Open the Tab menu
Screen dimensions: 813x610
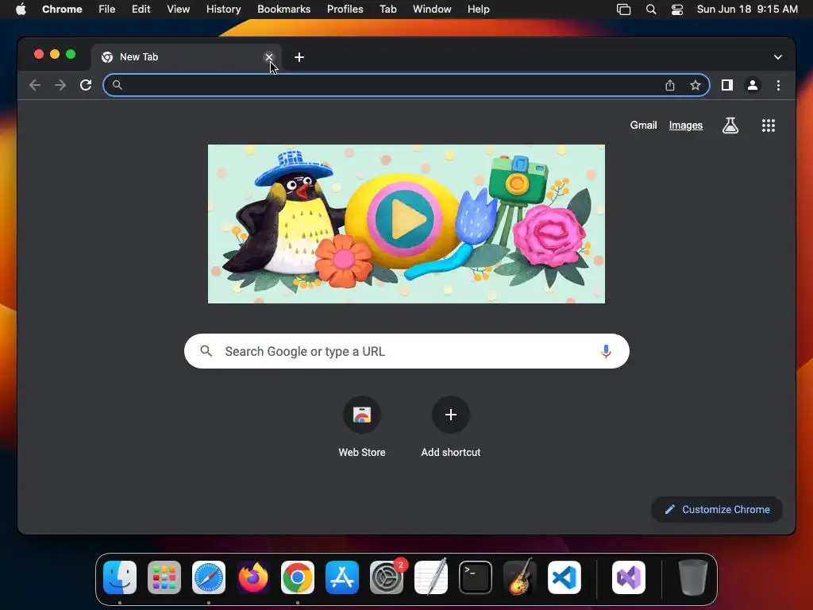tap(387, 10)
